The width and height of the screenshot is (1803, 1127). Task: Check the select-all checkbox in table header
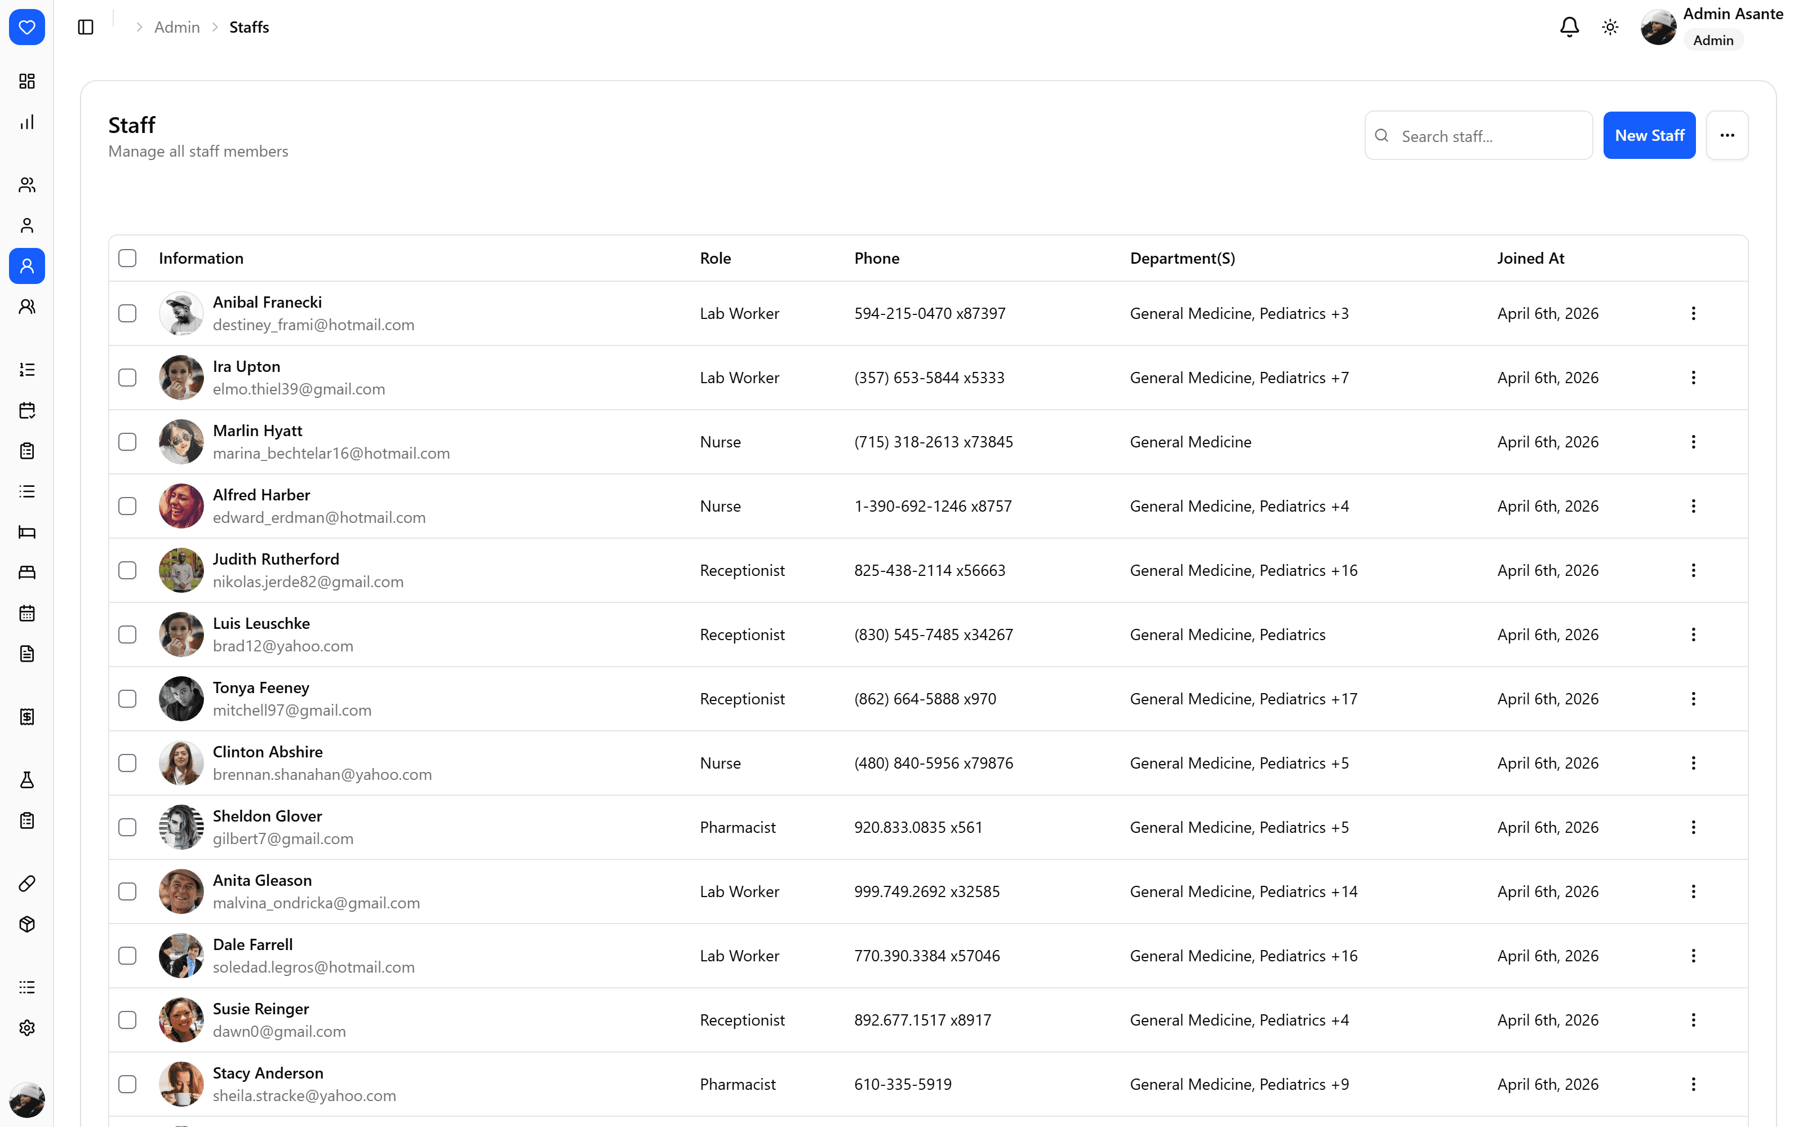127,258
